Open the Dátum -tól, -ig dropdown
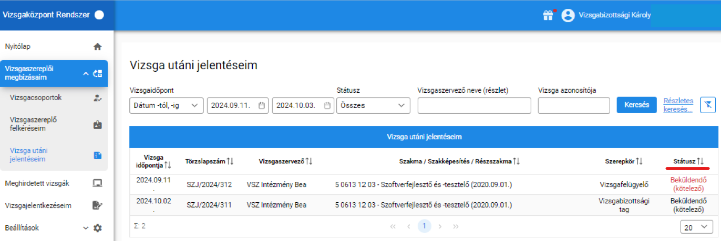Image resolution: width=721 pixels, height=241 pixels. (166, 105)
